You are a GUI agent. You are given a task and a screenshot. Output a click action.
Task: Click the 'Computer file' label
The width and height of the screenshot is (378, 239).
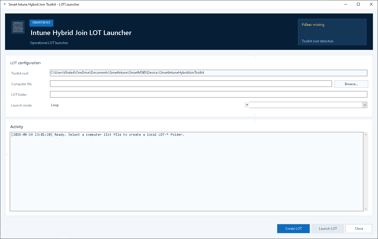pos(21,84)
